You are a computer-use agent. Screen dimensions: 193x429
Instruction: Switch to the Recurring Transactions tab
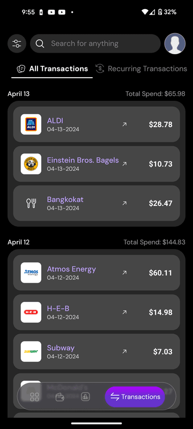tap(142, 69)
